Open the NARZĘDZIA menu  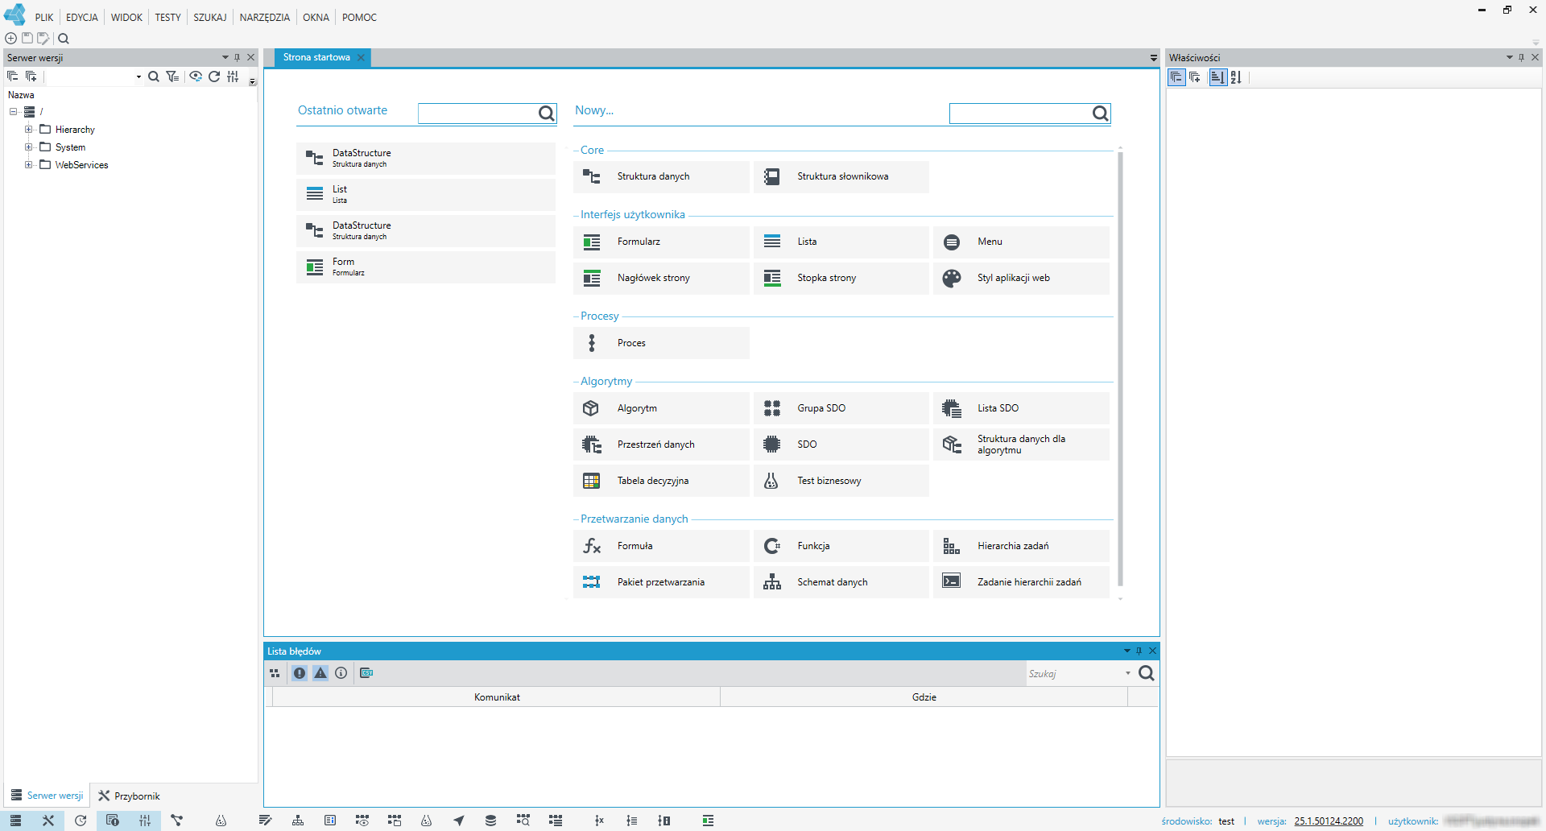point(264,18)
